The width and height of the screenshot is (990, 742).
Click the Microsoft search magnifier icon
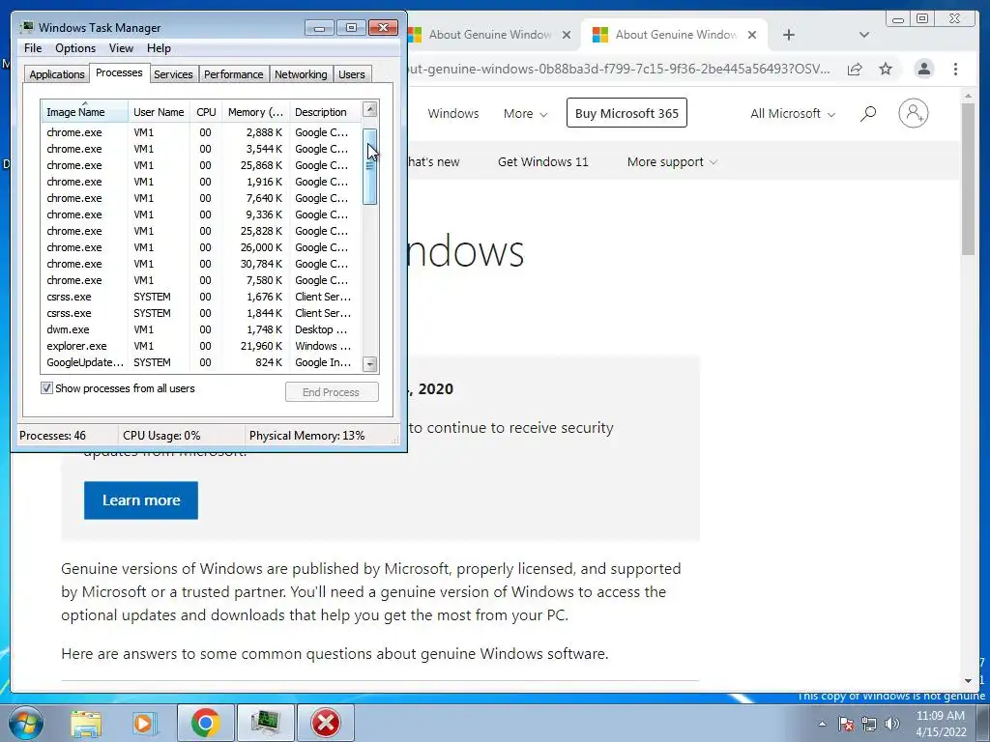tap(868, 114)
